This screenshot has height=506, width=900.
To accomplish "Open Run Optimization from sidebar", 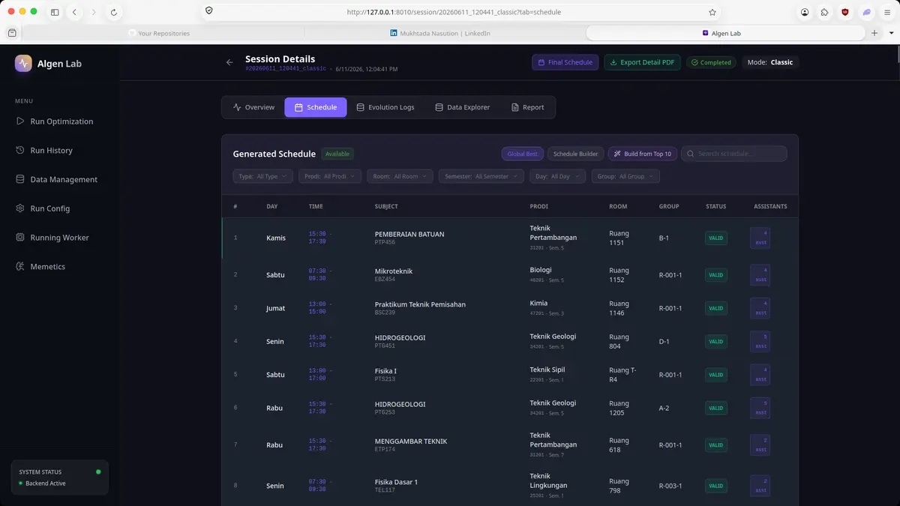I will coord(55,121).
